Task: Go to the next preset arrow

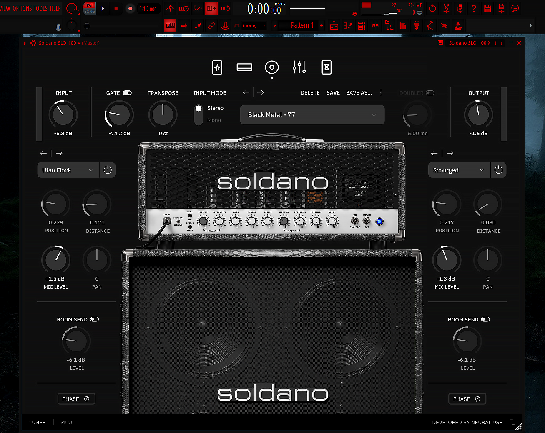Action: pyautogui.click(x=261, y=92)
